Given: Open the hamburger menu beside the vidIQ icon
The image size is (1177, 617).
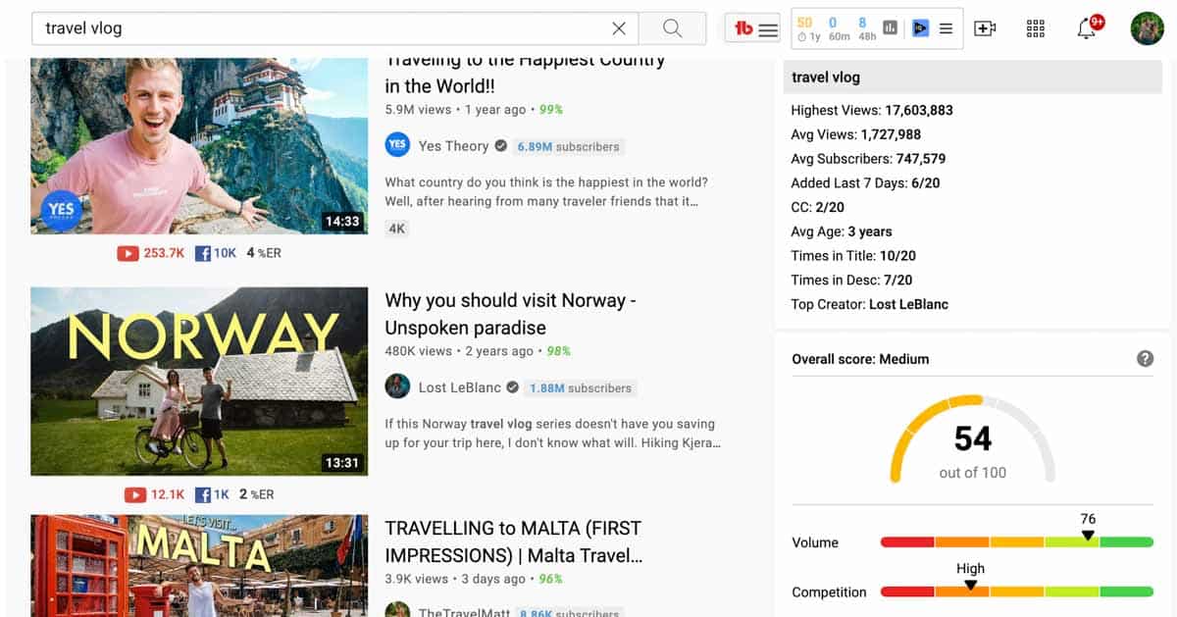Looking at the screenshot, I should [x=946, y=28].
